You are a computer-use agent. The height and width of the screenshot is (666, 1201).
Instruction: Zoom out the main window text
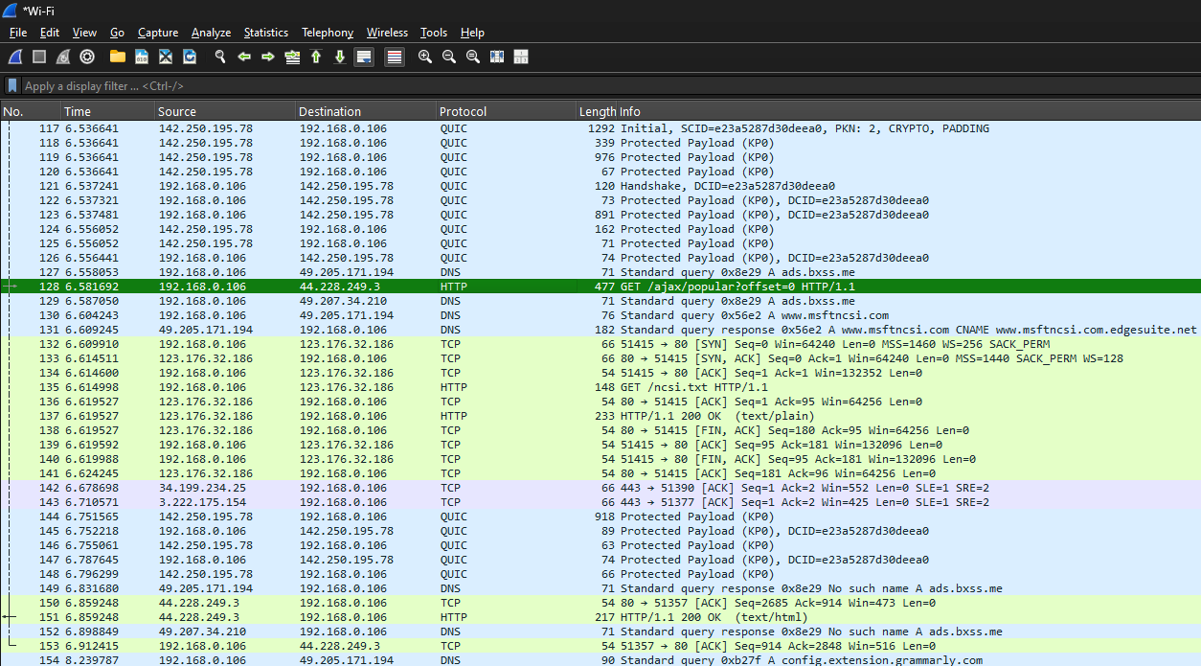(x=449, y=57)
